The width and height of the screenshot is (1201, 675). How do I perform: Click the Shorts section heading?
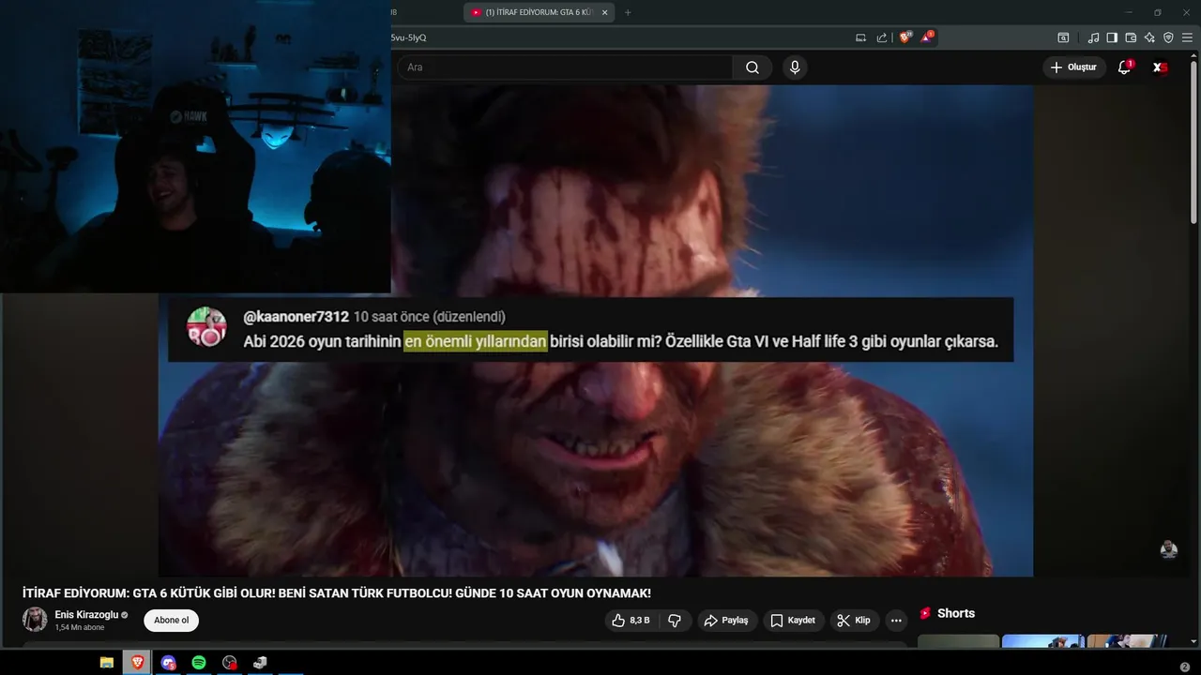coord(955,613)
